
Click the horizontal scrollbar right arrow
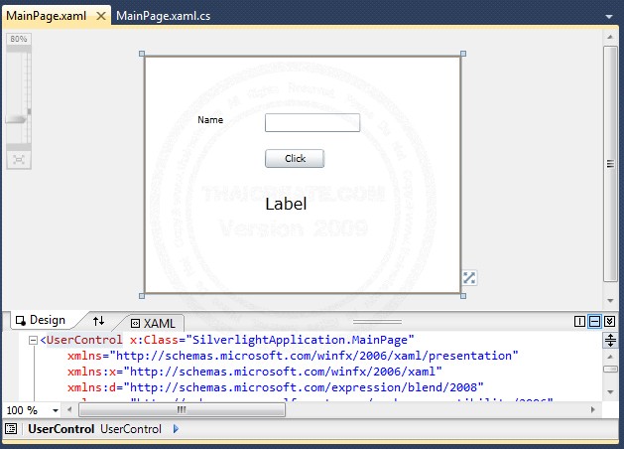593,409
